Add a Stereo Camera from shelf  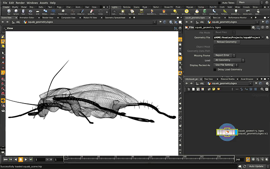[x=248, y=12]
